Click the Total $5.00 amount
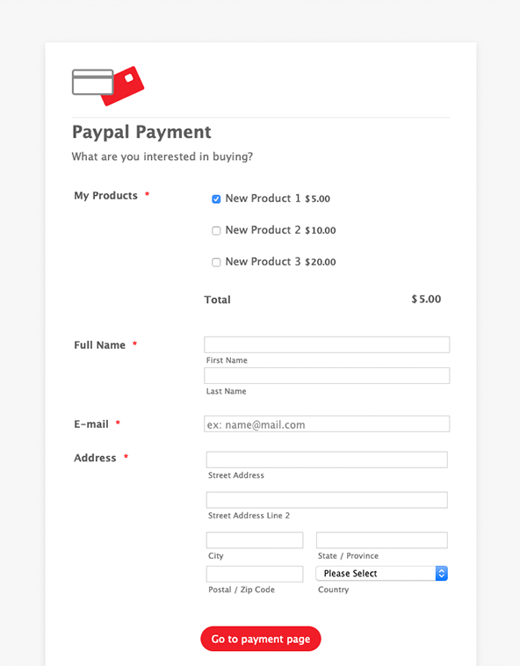The height and width of the screenshot is (666, 520). pos(426,299)
